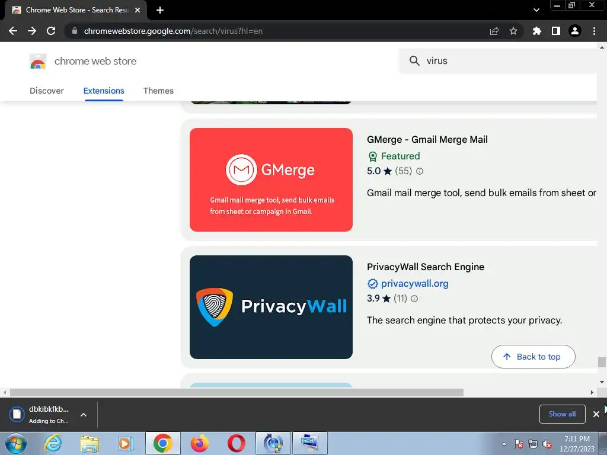Open PrivacyWall Search Engine title
Image resolution: width=607 pixels, height=455 pixels.
[426, 267]
